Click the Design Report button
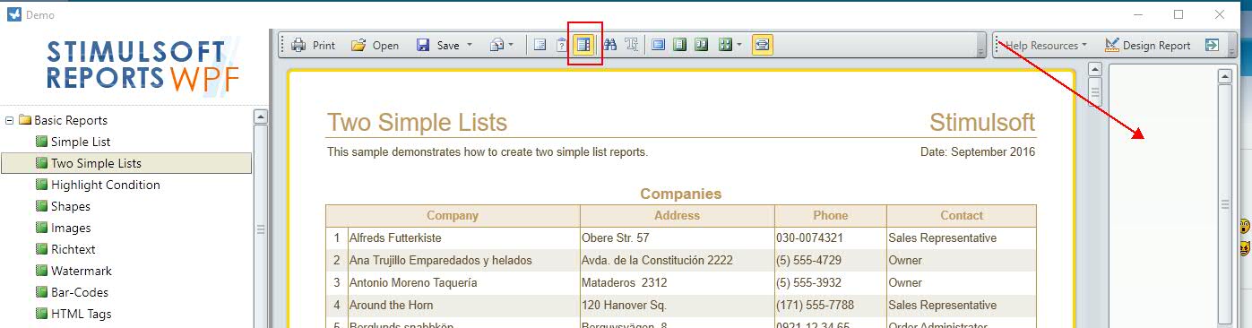 pos(1148,45)
